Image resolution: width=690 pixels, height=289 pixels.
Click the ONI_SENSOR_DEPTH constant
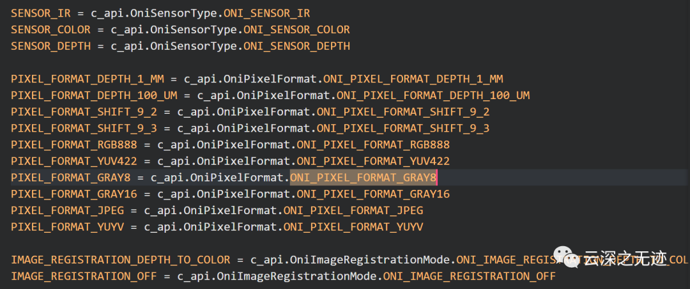pos(297,46)
